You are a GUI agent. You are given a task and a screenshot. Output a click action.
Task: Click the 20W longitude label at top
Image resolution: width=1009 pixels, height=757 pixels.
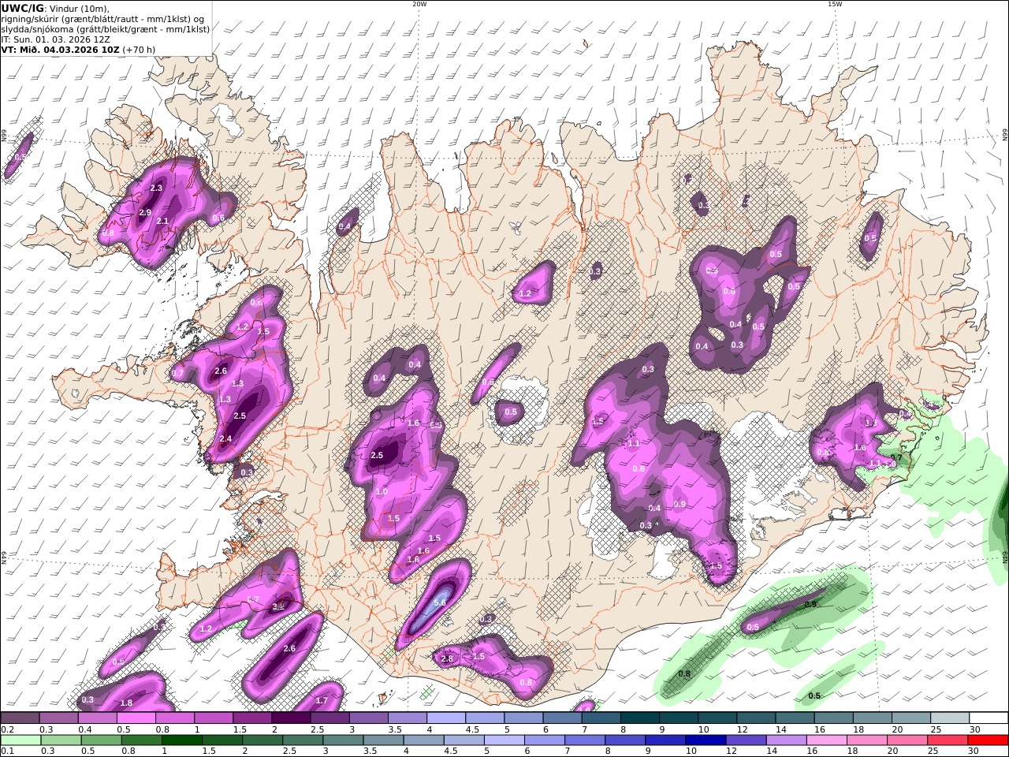tap(419, 4)
